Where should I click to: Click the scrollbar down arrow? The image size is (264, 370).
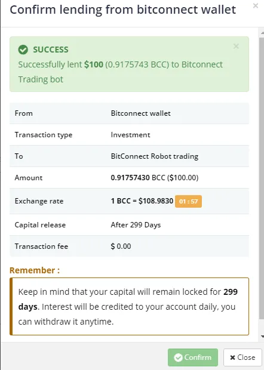click(x=262, y=337)
